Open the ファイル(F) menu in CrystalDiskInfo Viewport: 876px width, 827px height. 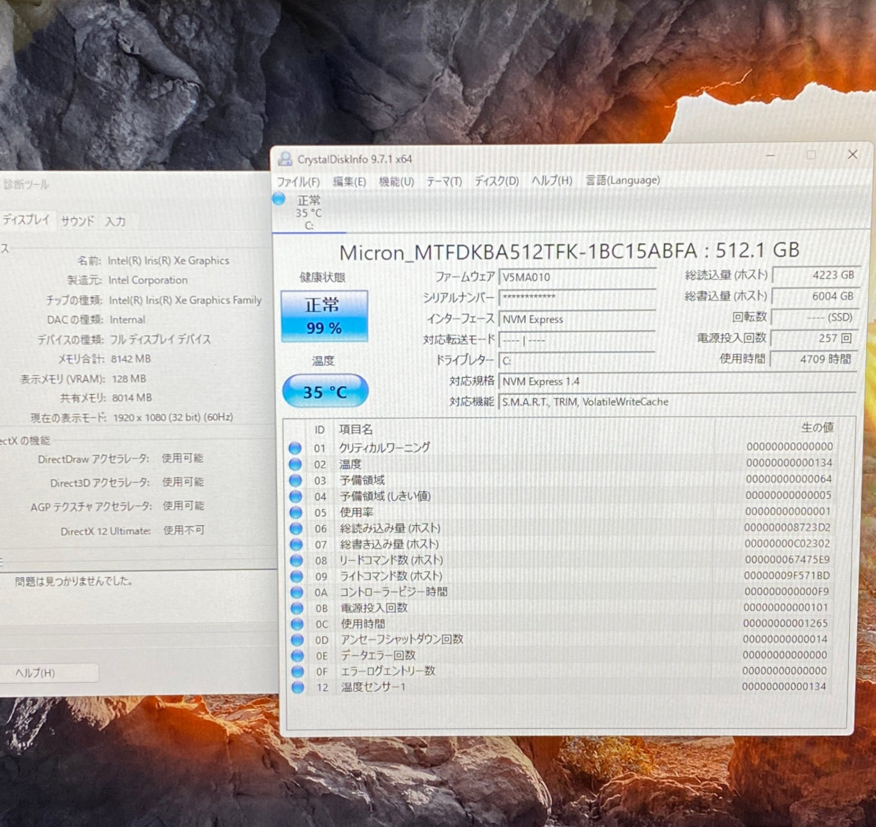(x=298, y=182)
